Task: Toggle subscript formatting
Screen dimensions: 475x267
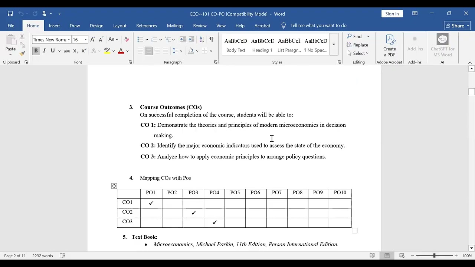Action: [x=75, y=51]
